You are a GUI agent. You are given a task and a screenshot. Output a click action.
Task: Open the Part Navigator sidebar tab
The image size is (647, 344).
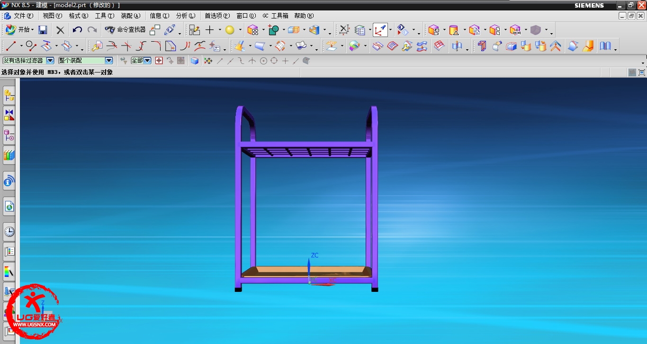click(9, 136)
